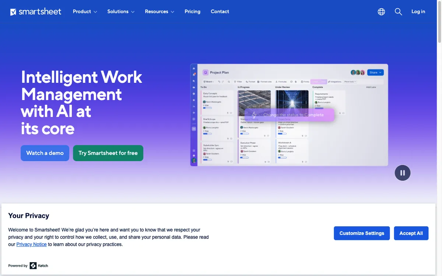Viewport: 442px width, 276px height.
Task: Click the Watch a demo button
Action: (x=45, y=153)
